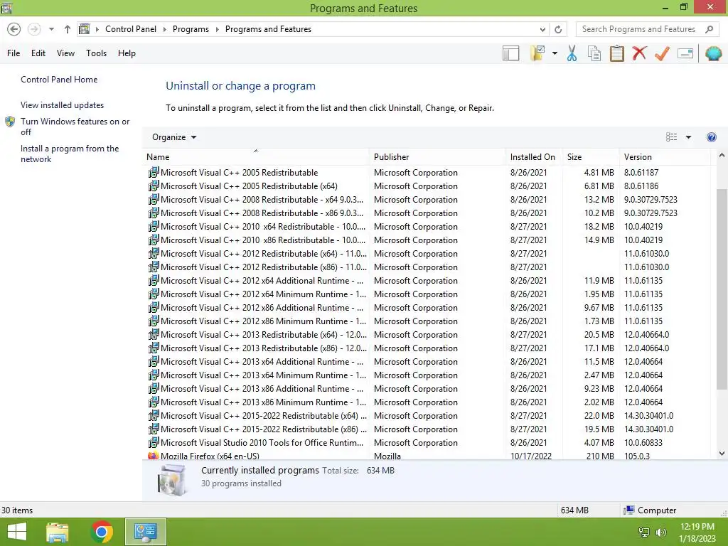Click the Properties toolbar icon
This screenshot has width=728, height=546.
tap(685, 53)
